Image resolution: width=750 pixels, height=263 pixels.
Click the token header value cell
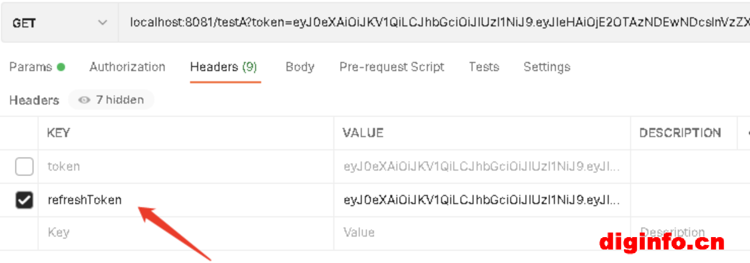pyautogui.click(x=481, y=167)
